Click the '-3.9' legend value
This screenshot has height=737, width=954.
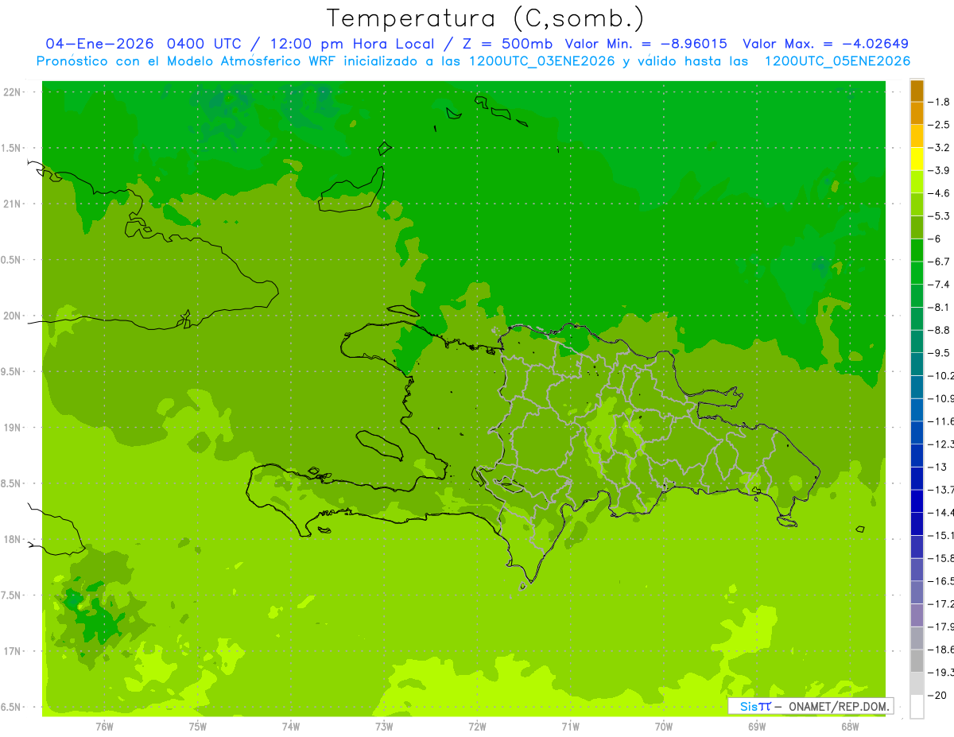click(x=939, y=171)
